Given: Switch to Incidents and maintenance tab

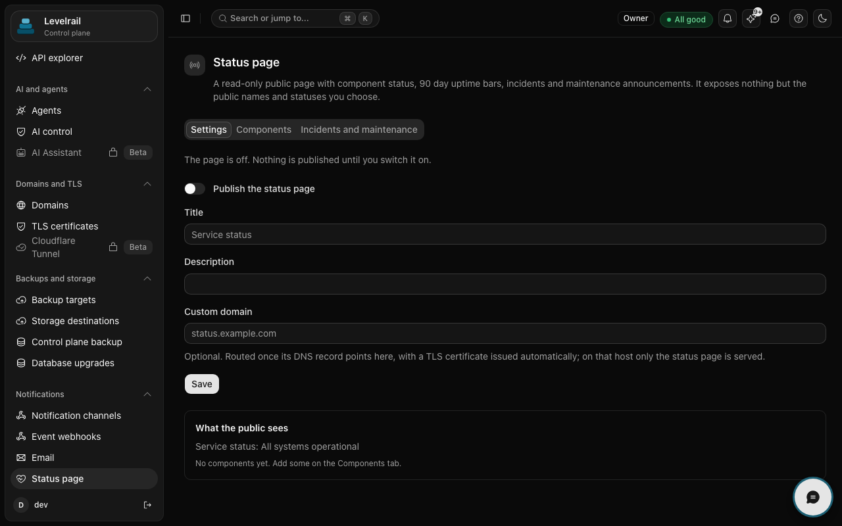Looking at the screenshot, I should tap(359, 130).
